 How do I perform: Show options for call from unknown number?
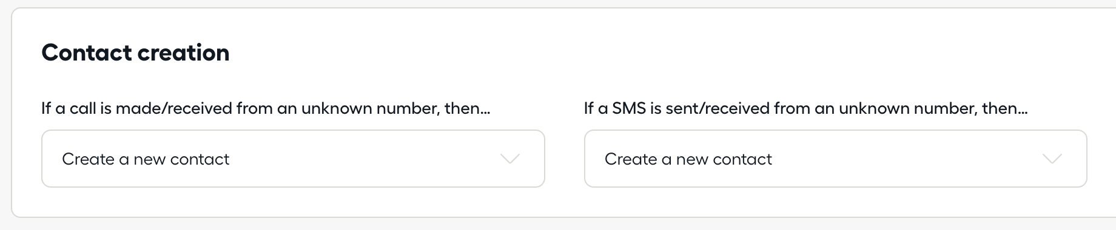point(293,159)
